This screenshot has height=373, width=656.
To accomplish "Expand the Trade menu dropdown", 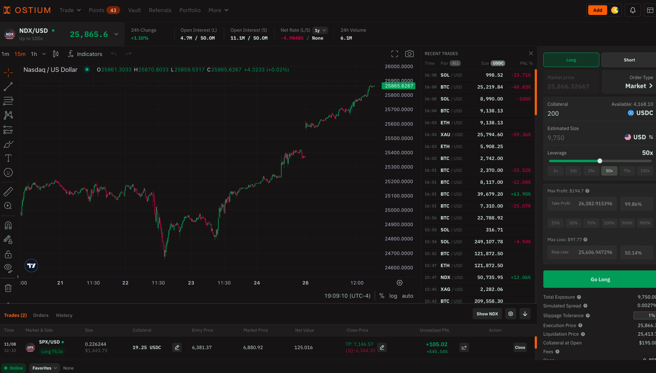I will tap(70, 10).
